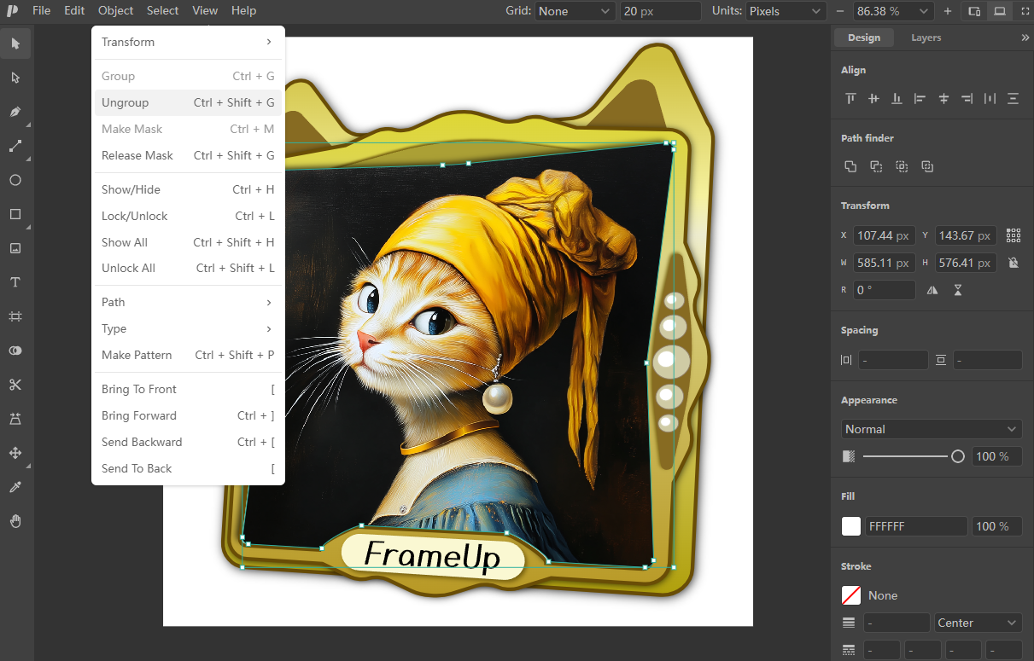The width and height of the screenshot is (1034, 661).
Task: Switch to the Layers tab
Action: [926, 38]
